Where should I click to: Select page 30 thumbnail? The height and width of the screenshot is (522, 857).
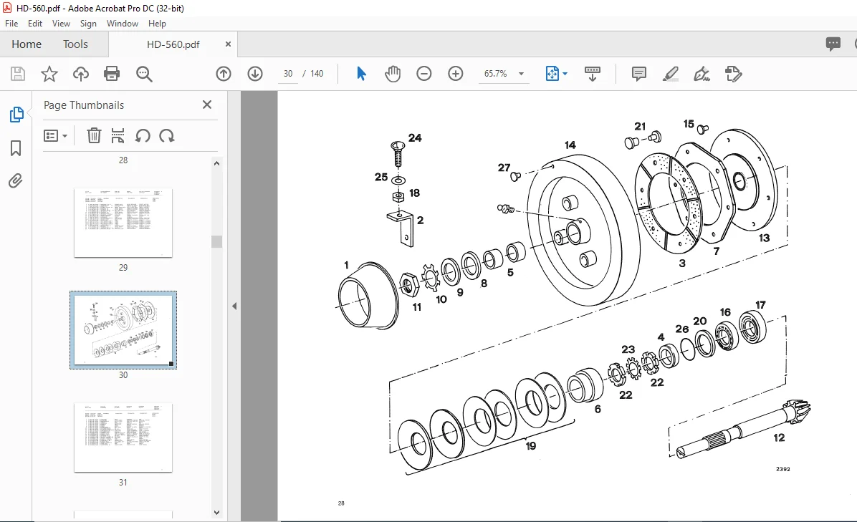(x=123, y=330)
